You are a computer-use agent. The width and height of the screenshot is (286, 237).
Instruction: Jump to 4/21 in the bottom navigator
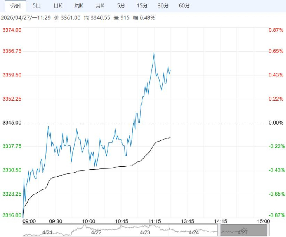coord(47,232)
